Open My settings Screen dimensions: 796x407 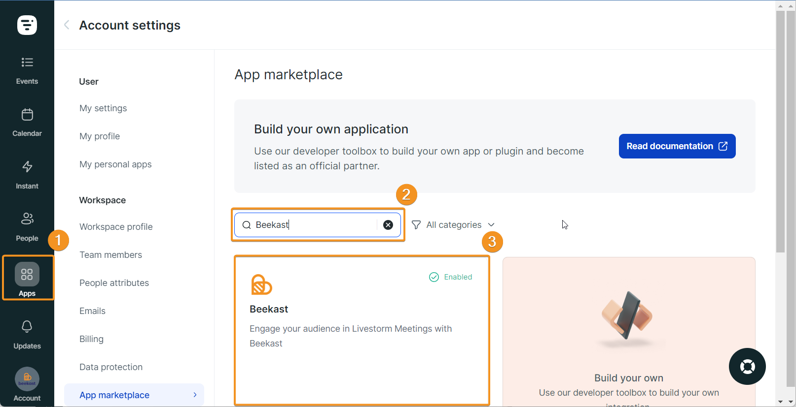[103, 108]
